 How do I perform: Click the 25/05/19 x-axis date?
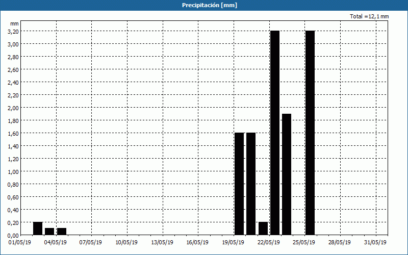pos(304,243)
